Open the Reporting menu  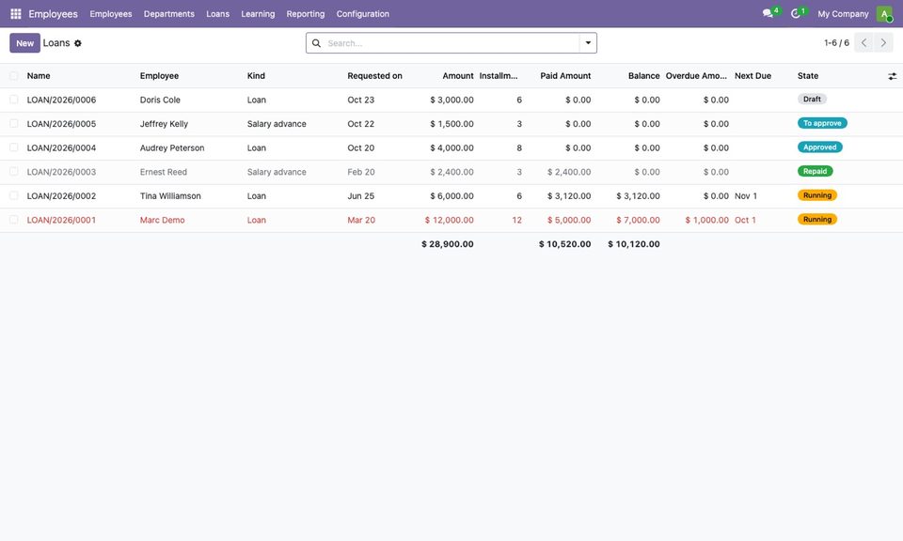(x=305, y=14)
